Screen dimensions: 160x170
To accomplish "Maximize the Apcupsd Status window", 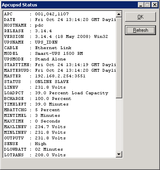I will tap(148, 5).
